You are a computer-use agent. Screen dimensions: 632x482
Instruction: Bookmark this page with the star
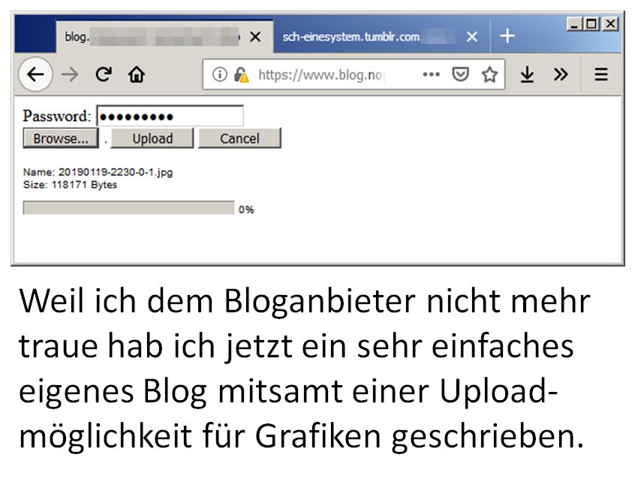click(489, 74)
